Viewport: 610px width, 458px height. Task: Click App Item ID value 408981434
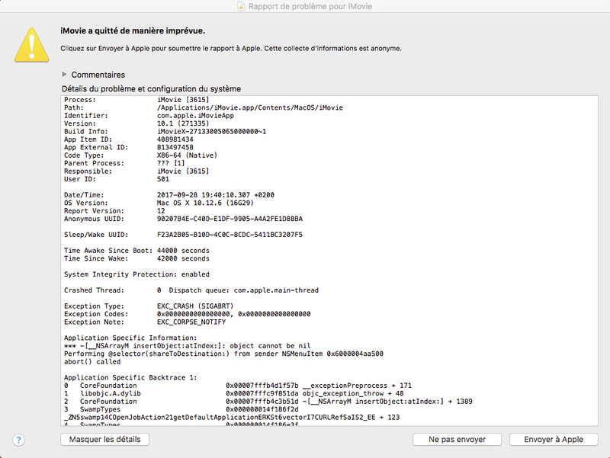(175, 139)
